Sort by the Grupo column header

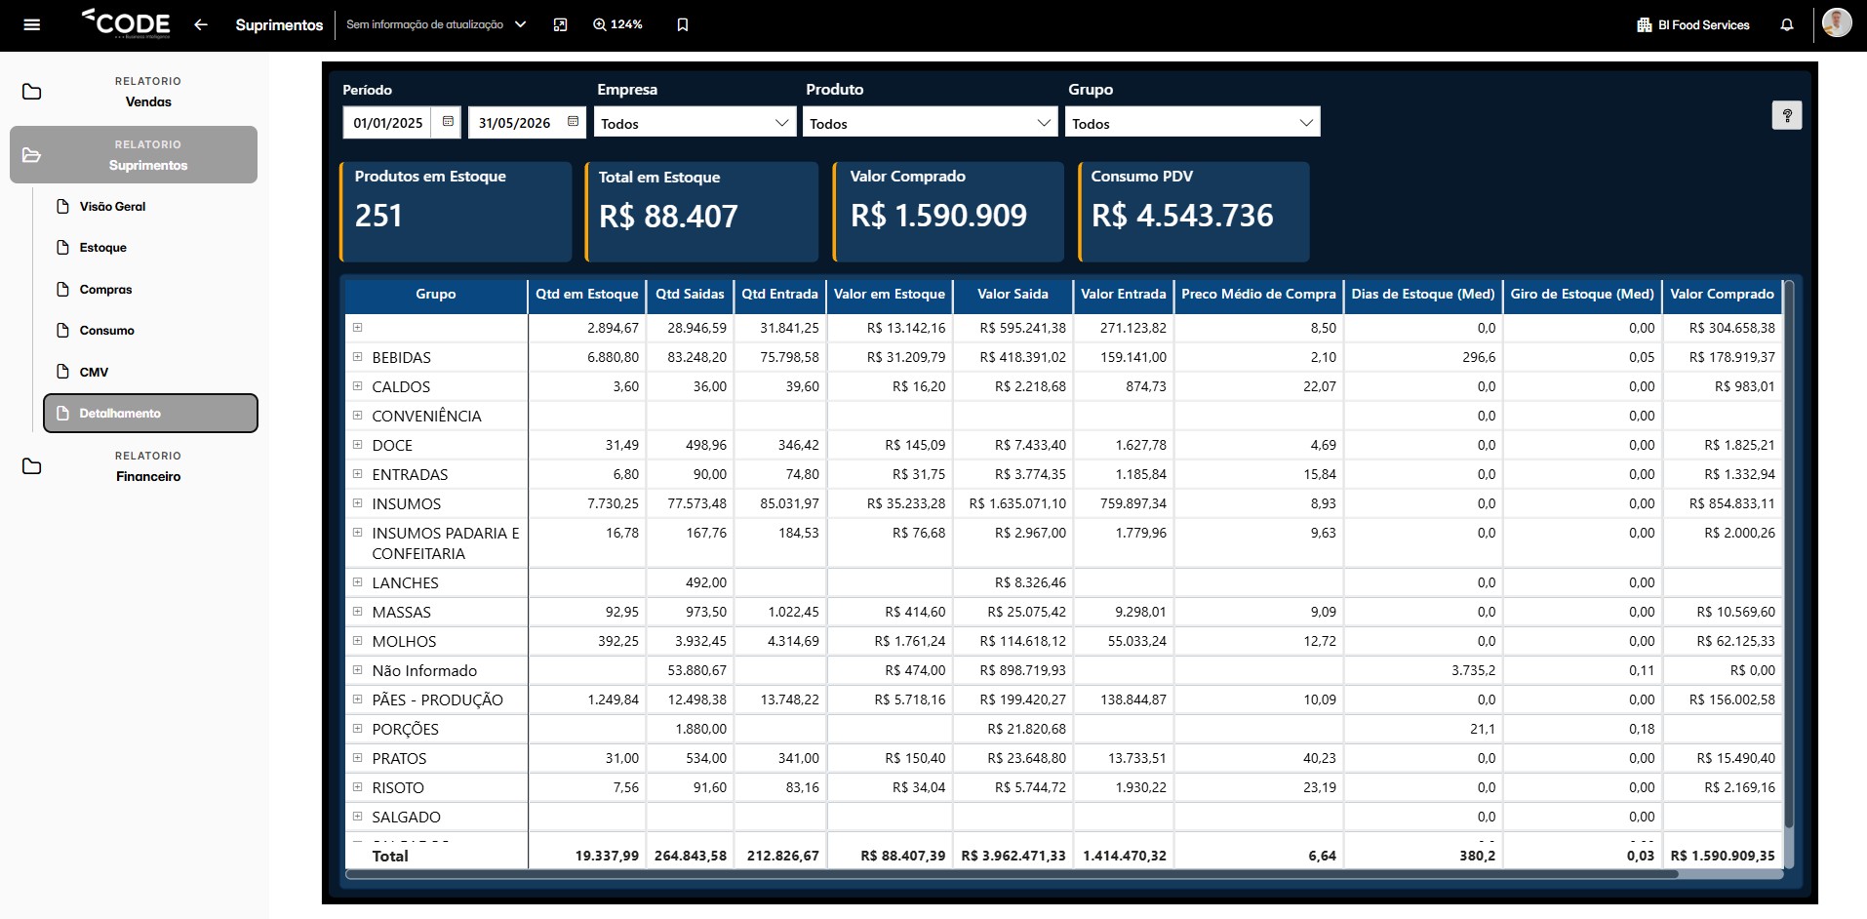pos(436,294)
